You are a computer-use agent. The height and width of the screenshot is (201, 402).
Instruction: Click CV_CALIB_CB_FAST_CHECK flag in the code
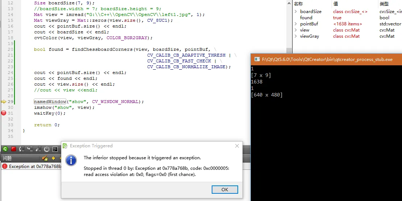point(179,61)
